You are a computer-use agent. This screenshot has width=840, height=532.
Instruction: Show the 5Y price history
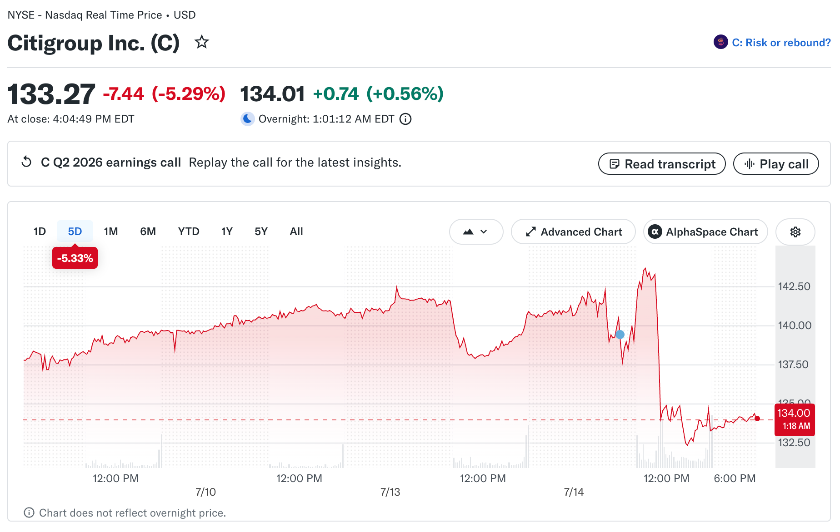coord(261,232)
